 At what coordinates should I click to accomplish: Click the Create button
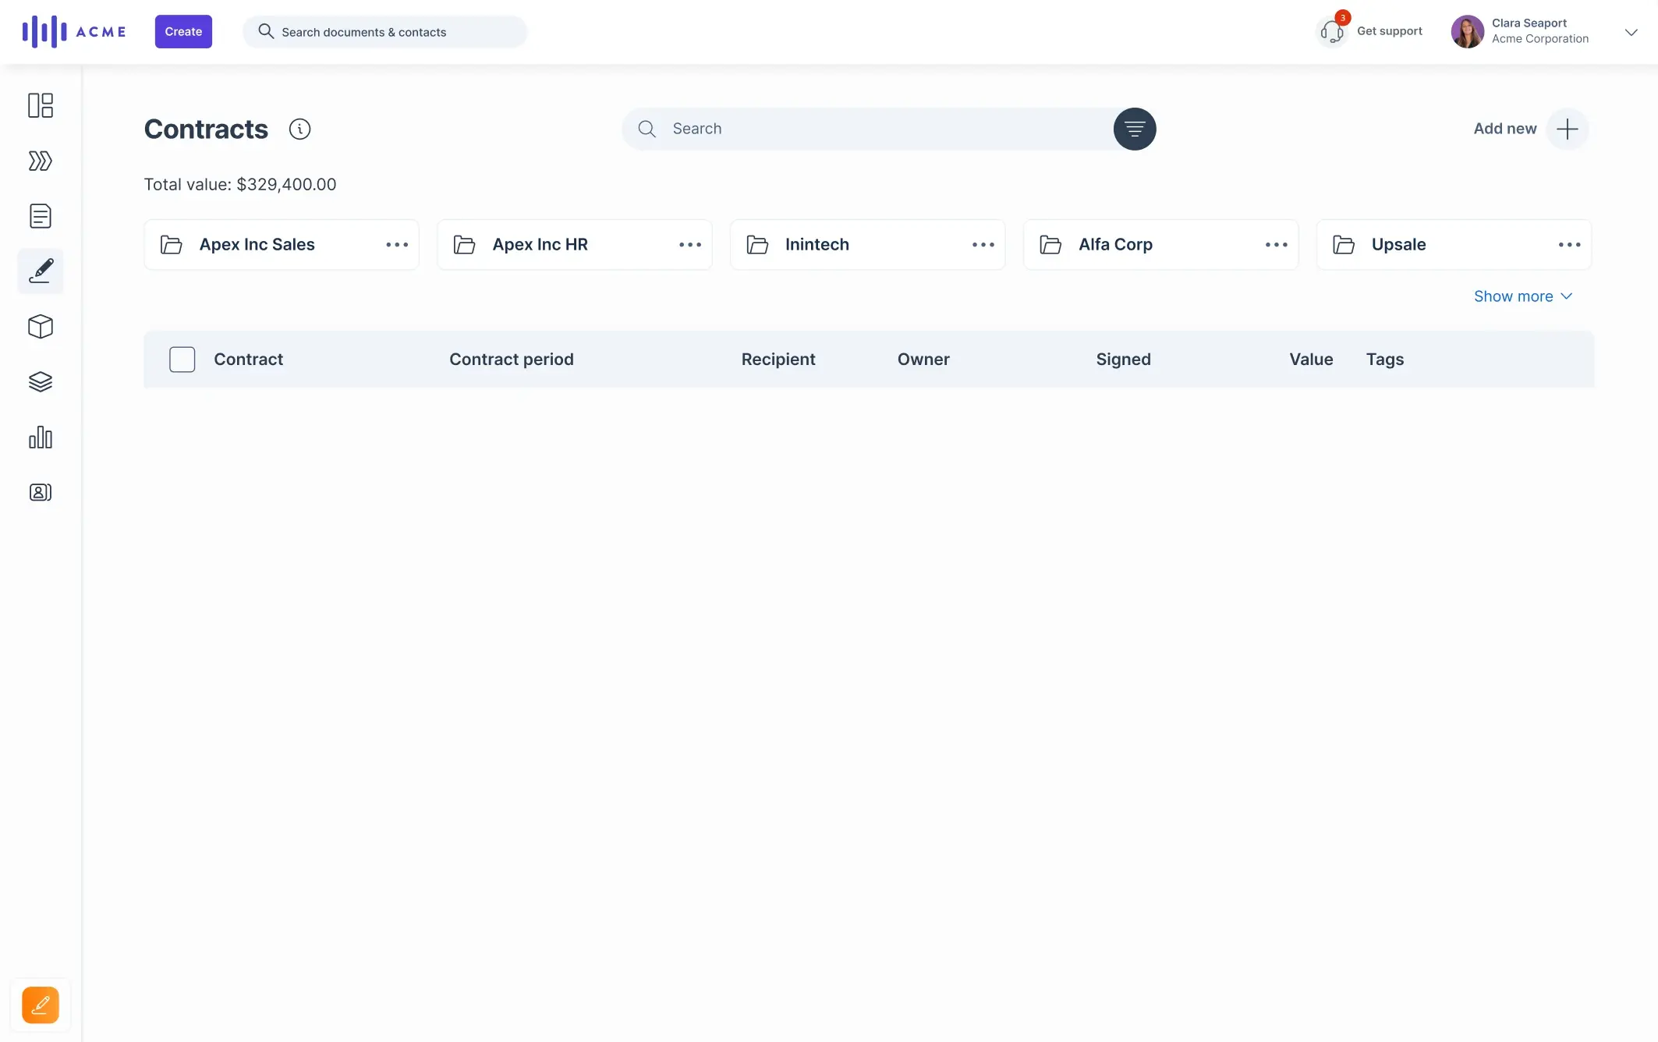183,31
